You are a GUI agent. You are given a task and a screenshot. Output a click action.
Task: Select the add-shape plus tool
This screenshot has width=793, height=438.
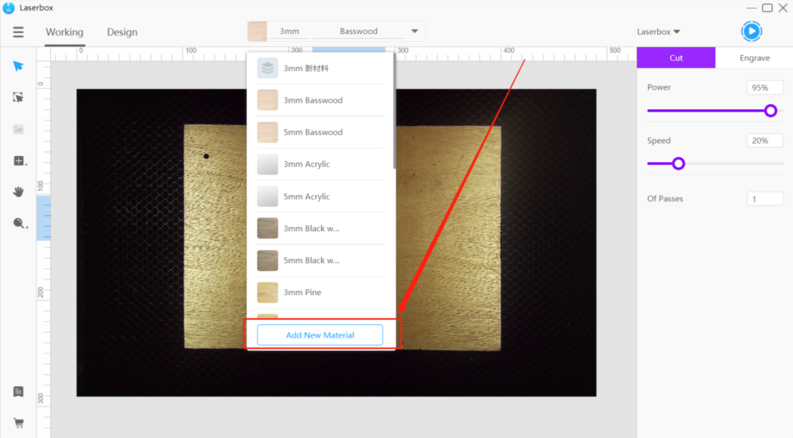click(x=19, y=161)
